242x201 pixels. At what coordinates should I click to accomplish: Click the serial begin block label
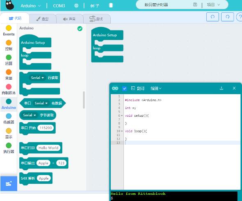[x=28, y=128]
